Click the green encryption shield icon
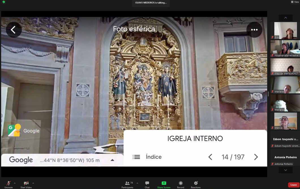The width and height of the screenshot is (300, 189). pyautogui.click(x=4, y=2)
